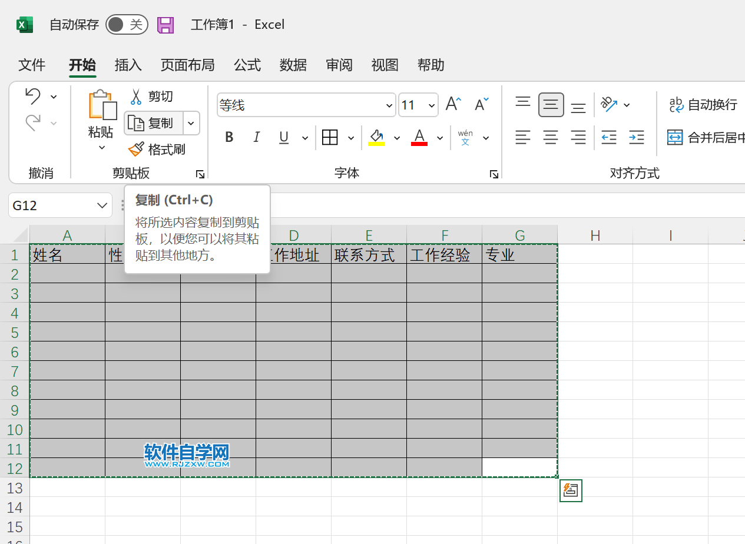Apply italic formatting with the I icon
Viewport: 745px width, 544px height.
[x=256, y=137]
